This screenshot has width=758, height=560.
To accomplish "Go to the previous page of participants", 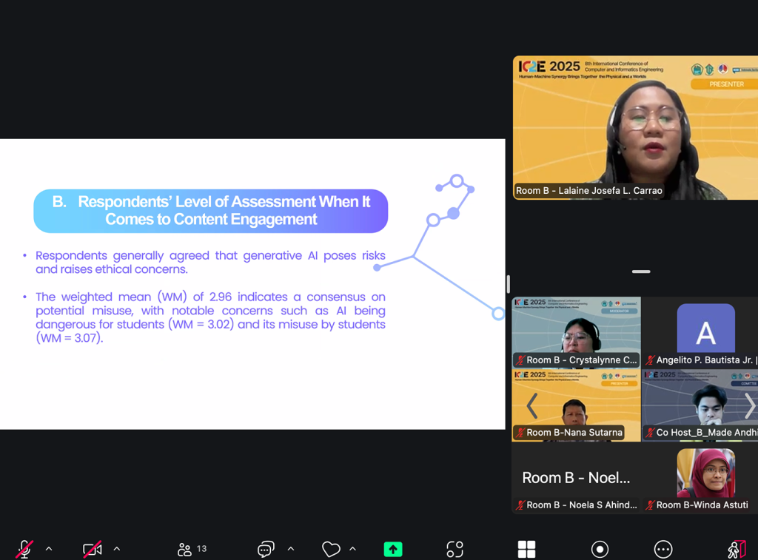I will 531,405.
